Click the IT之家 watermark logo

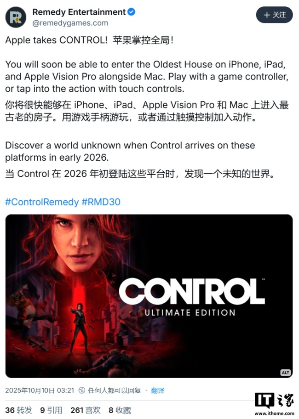(275, 401)
